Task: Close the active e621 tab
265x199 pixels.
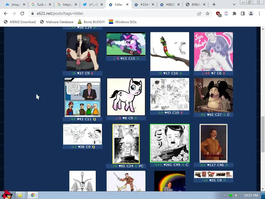Action: coord(127,5)
